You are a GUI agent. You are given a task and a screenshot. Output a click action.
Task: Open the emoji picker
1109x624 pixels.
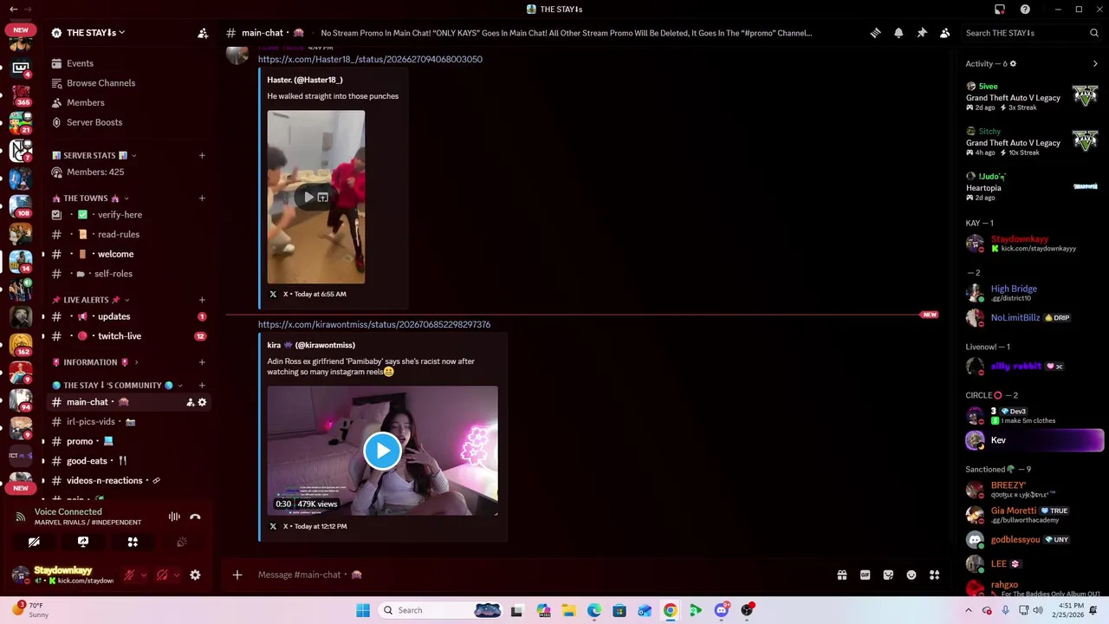pyautogui.click(x=911, y=575)
